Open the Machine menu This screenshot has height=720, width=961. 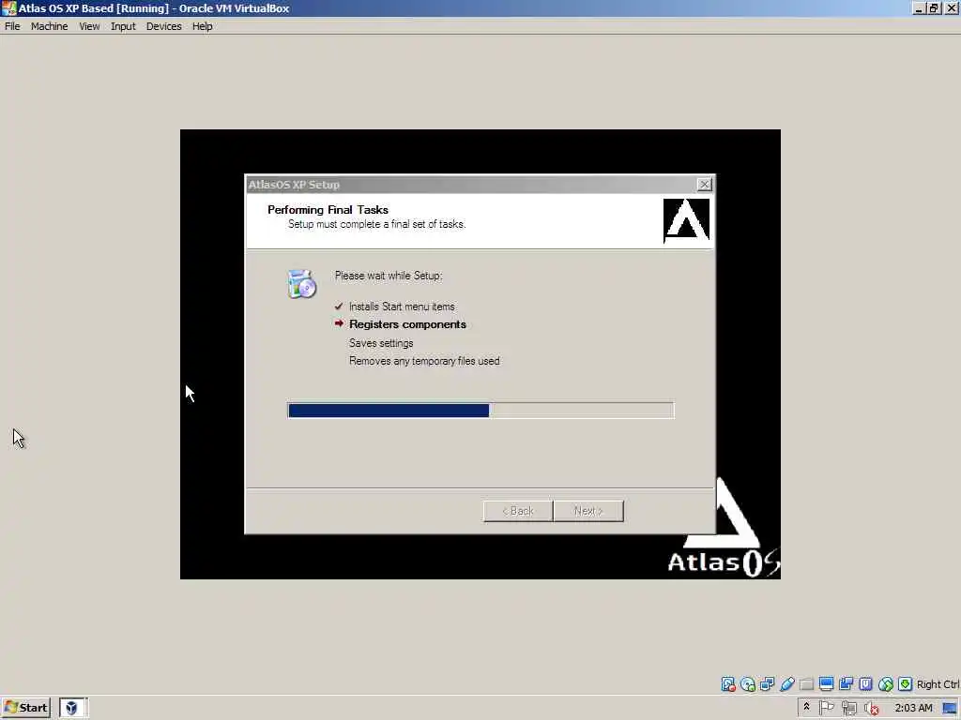(49, 26)
